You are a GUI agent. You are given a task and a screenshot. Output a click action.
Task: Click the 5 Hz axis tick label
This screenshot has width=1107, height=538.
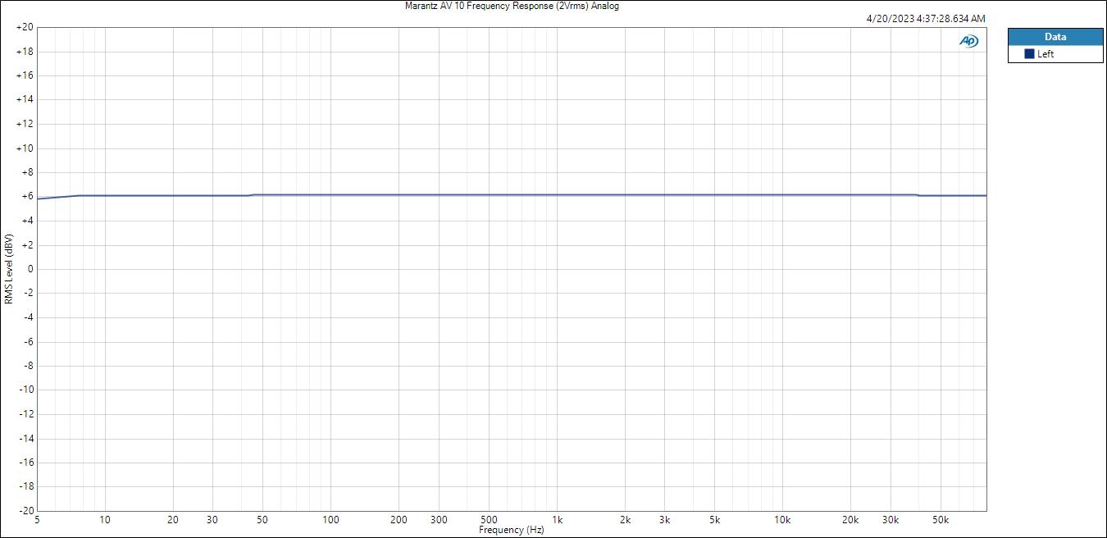37,520
